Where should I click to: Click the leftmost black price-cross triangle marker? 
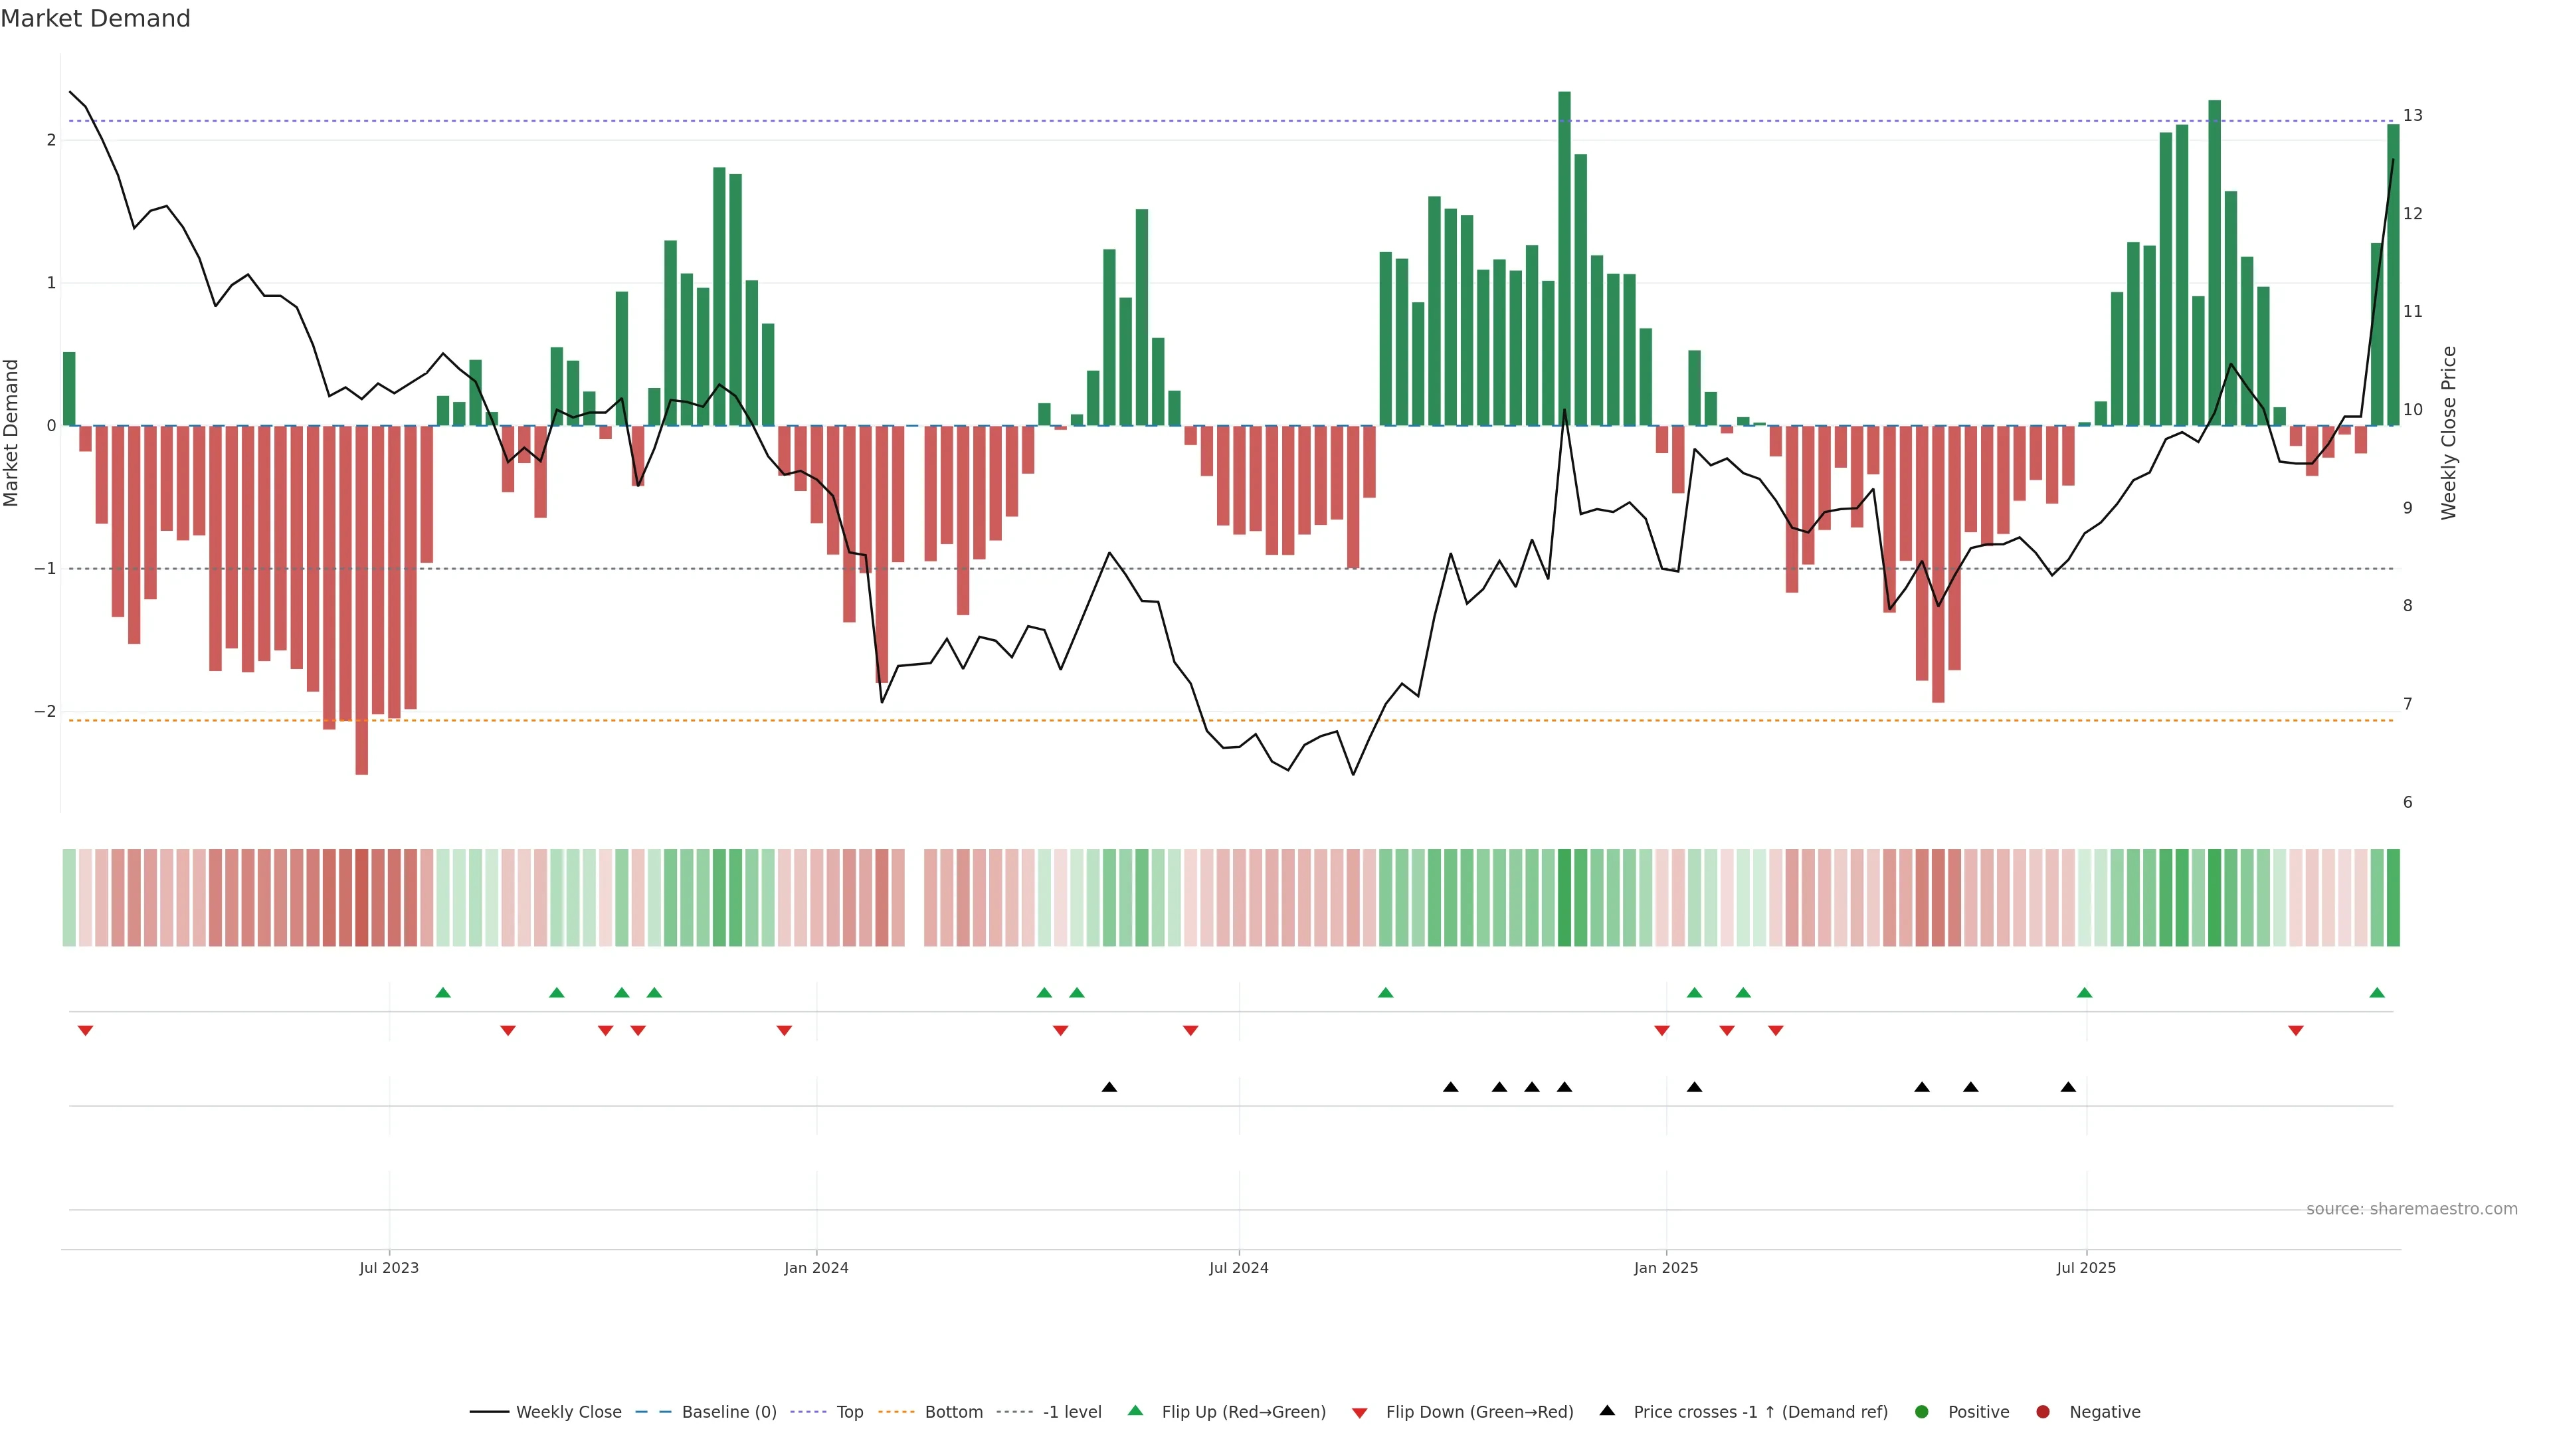pos(1109,1088)
